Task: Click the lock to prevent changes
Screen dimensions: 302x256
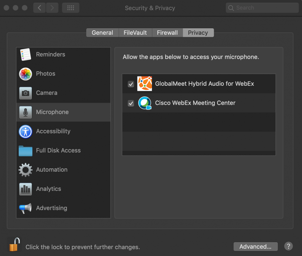Action: (x=14, y=245)
